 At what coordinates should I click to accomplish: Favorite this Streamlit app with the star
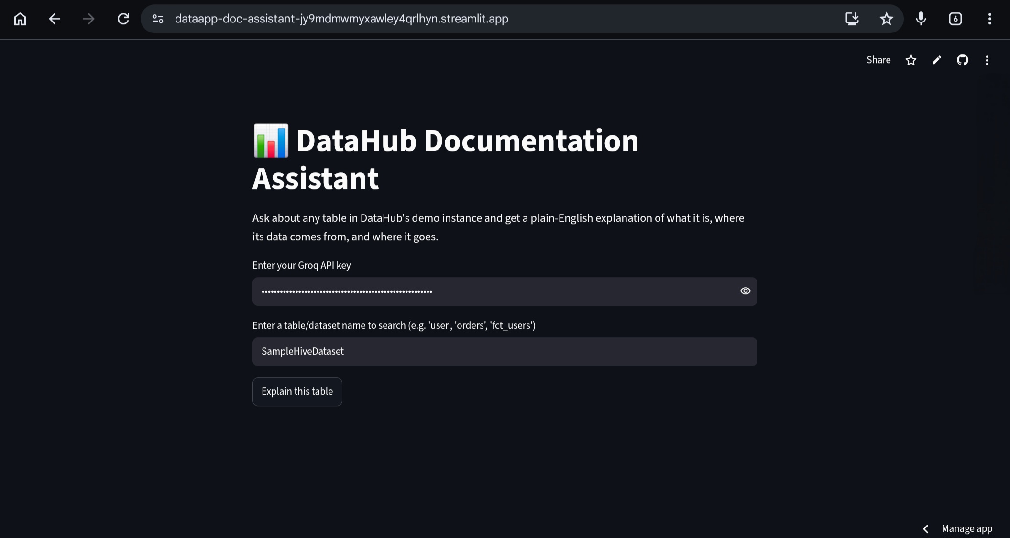(x=911, y=60)
